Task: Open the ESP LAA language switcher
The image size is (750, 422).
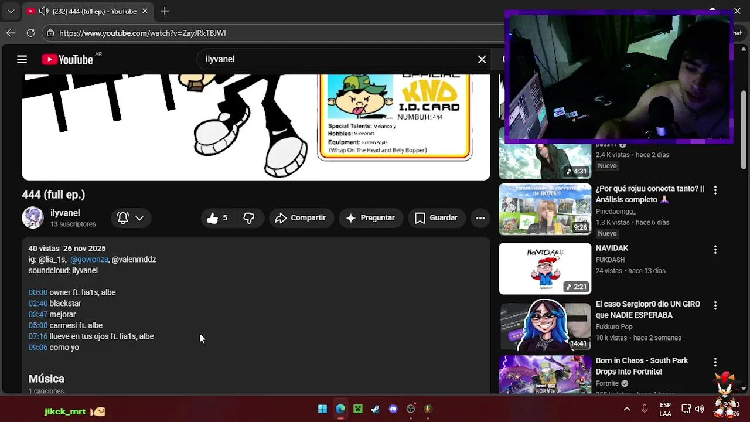Action: click(x=665, y=409)
